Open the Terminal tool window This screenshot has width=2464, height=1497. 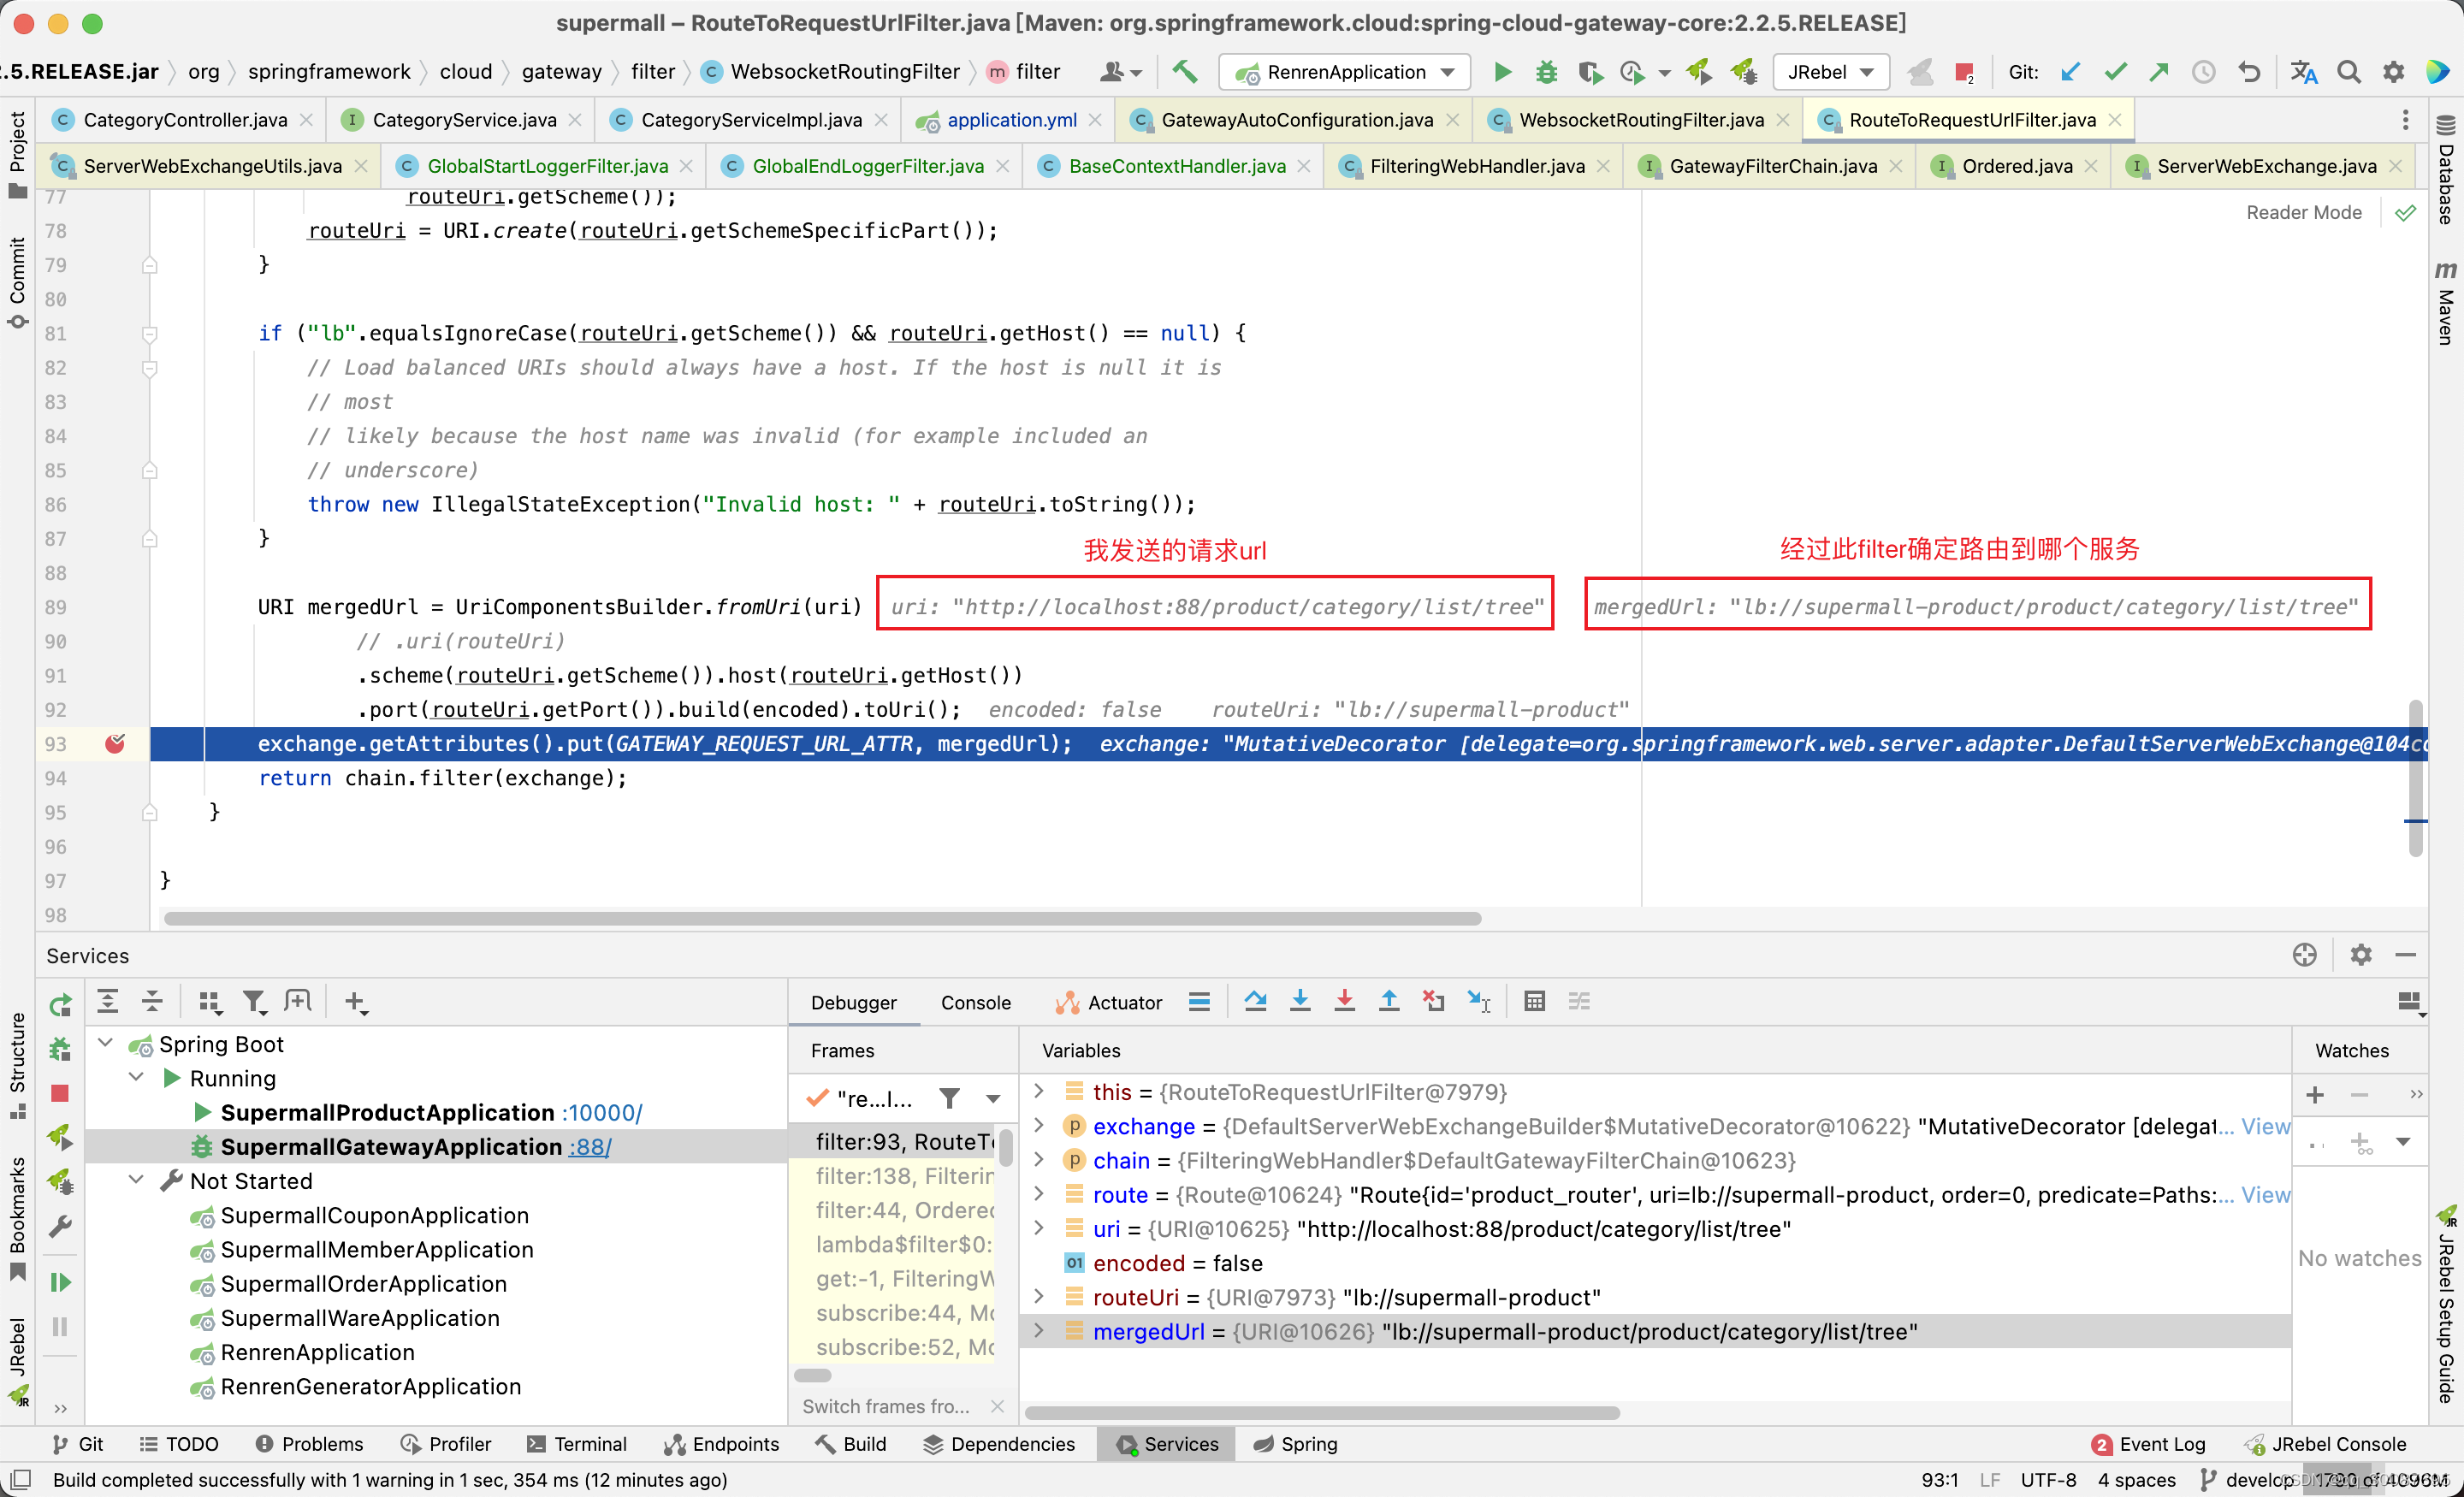pyautogui.click(x=577, y=1444)
